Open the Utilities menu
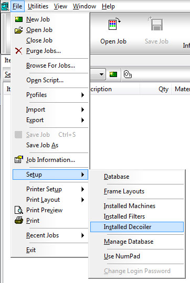This screenshot has height=283, width=190. 38,6
